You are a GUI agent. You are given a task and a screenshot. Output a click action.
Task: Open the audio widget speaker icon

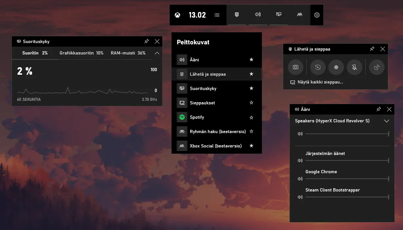click(x=258, y=15)
